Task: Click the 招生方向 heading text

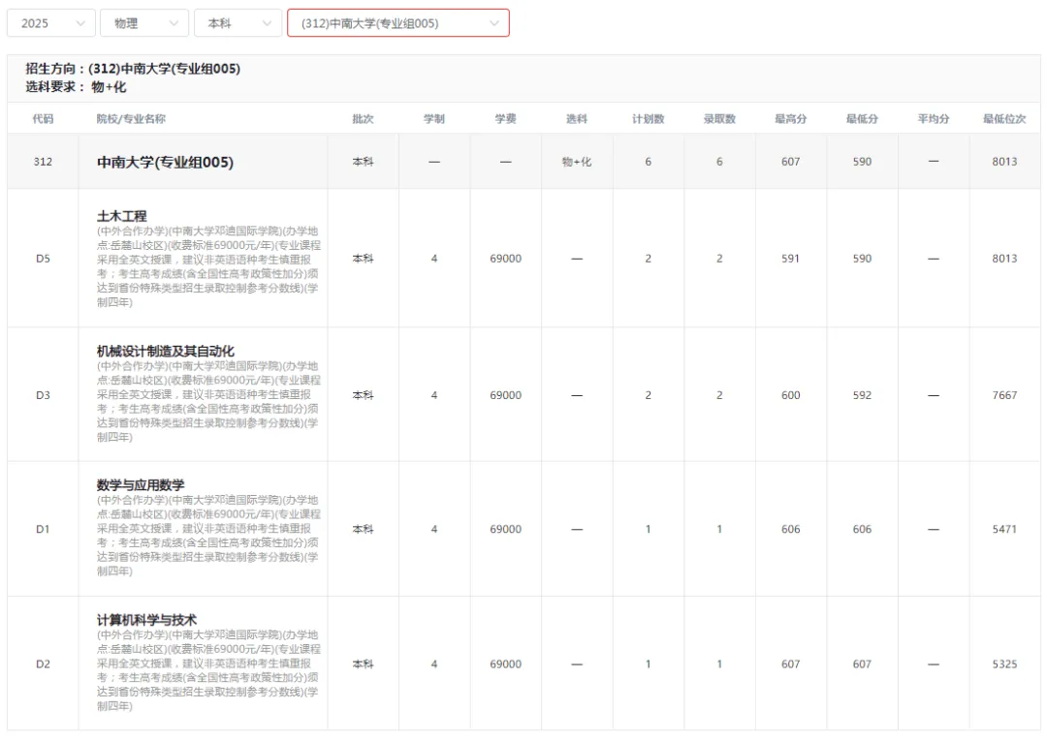Action: tap(133, 68)
